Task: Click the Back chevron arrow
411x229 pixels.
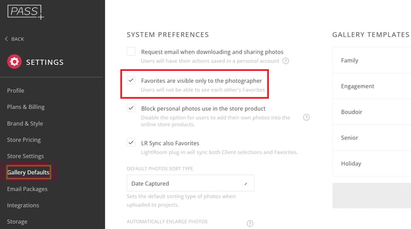Action: coord(7,39)
